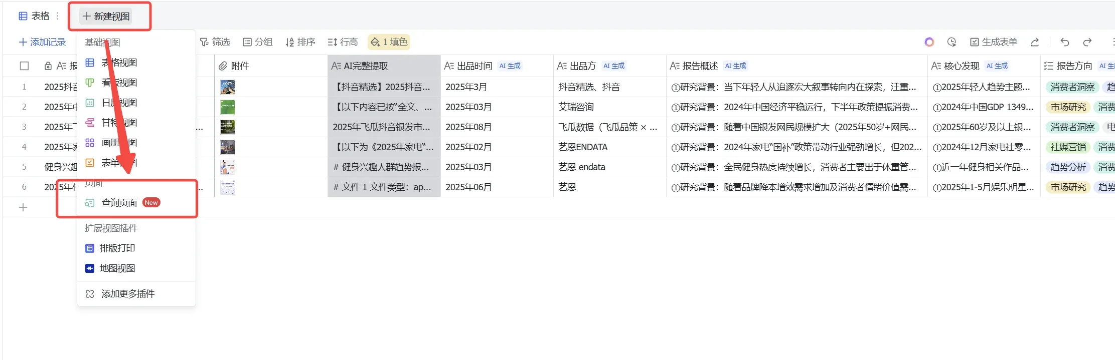Image resolution: width=1115 pixels, height=360 pixels.
Task: Click the cell # 健身兴趣人群趋势报...
Action: (384, 167)
